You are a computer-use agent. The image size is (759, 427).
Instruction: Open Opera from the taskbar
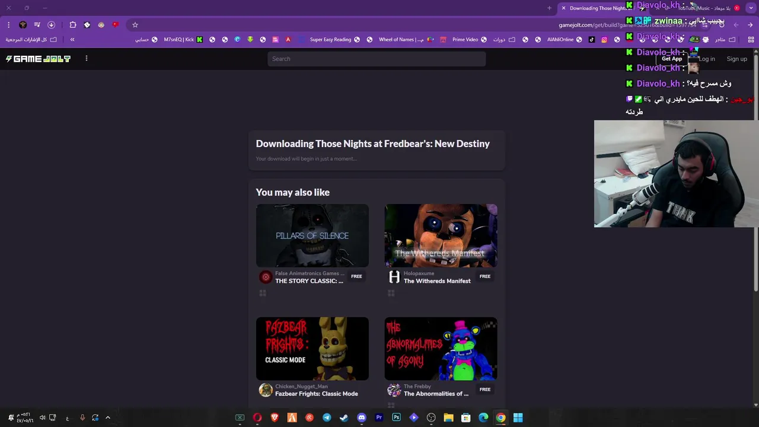(257, 418)
